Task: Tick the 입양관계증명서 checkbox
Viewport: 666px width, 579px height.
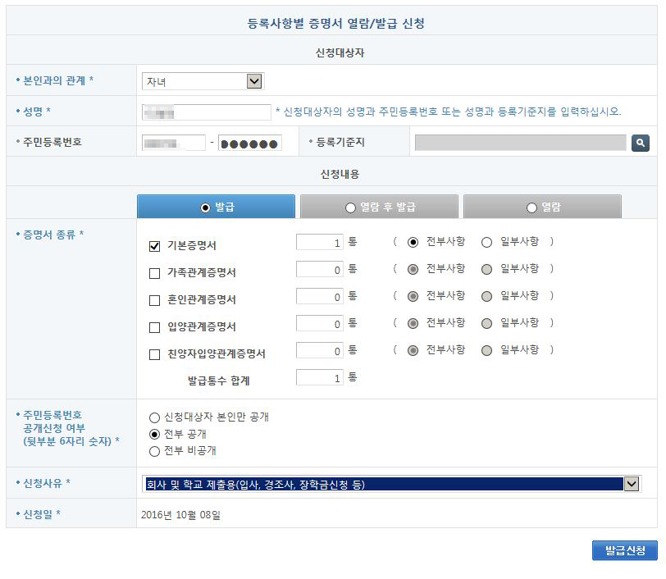Action: [154, 327]
